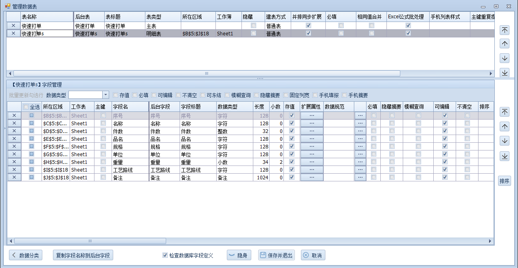Delete the 快速打单s table row with X

point(13,34)
